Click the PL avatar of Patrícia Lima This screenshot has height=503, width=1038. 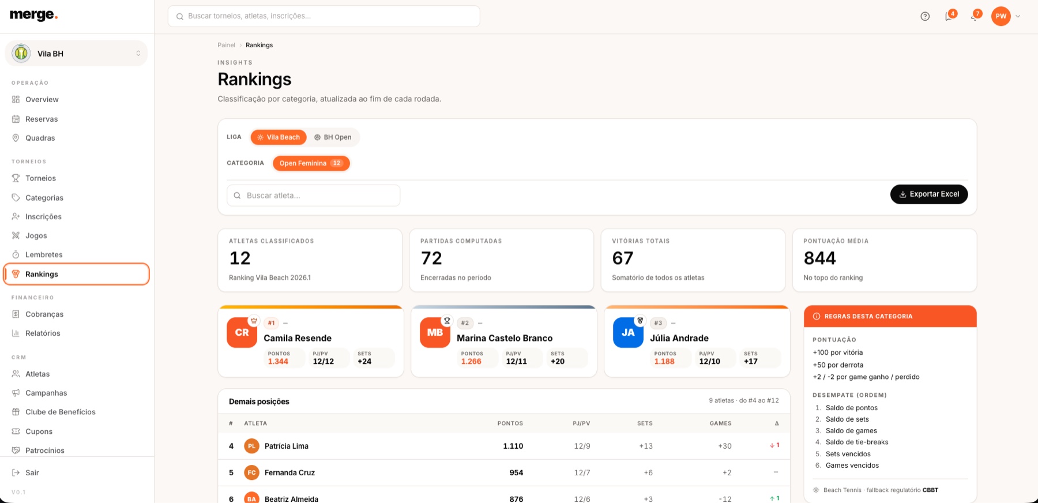pos(251,446)
